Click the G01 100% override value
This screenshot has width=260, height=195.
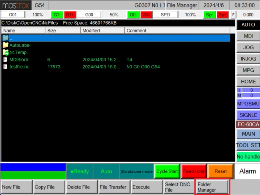38,15
